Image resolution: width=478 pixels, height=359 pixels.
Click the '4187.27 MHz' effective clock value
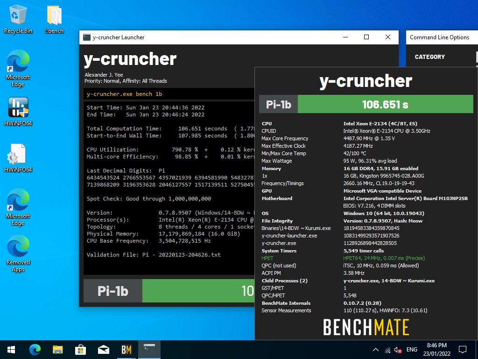358,146
